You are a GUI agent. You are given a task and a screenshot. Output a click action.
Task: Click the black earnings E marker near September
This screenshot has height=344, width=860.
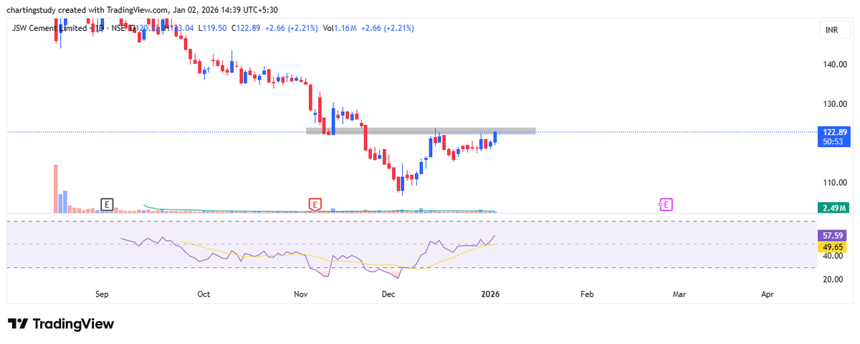click(x=107, y=204)
